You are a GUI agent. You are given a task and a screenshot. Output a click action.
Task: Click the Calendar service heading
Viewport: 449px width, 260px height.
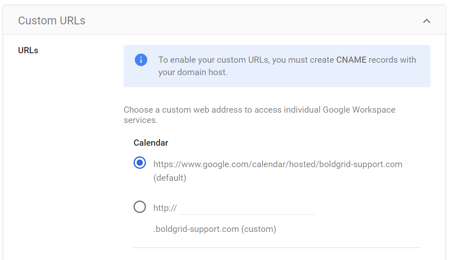(x=151, y=143)
